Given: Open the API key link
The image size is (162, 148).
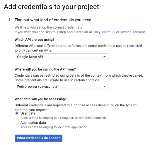Looking at the screenshot, I should point(95,32).
